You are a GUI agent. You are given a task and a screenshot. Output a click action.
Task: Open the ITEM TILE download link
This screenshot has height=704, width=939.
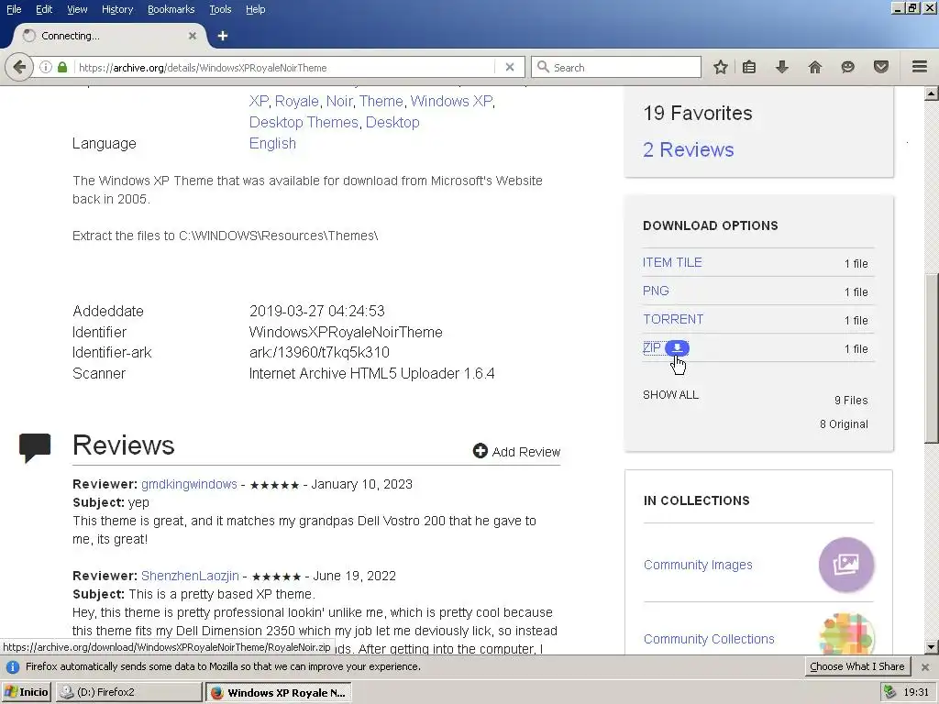(672, 262)
